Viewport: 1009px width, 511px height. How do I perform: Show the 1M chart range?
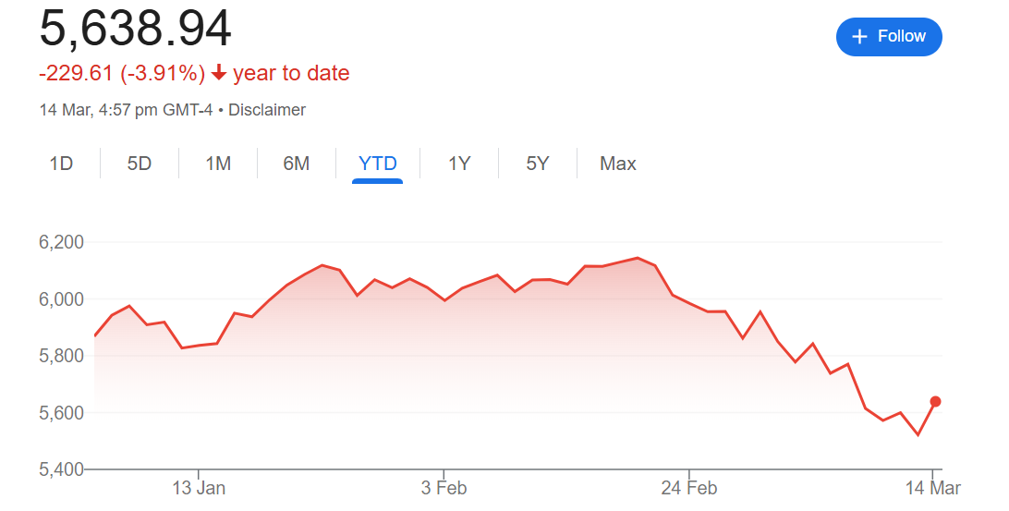(x=218, y=164)
